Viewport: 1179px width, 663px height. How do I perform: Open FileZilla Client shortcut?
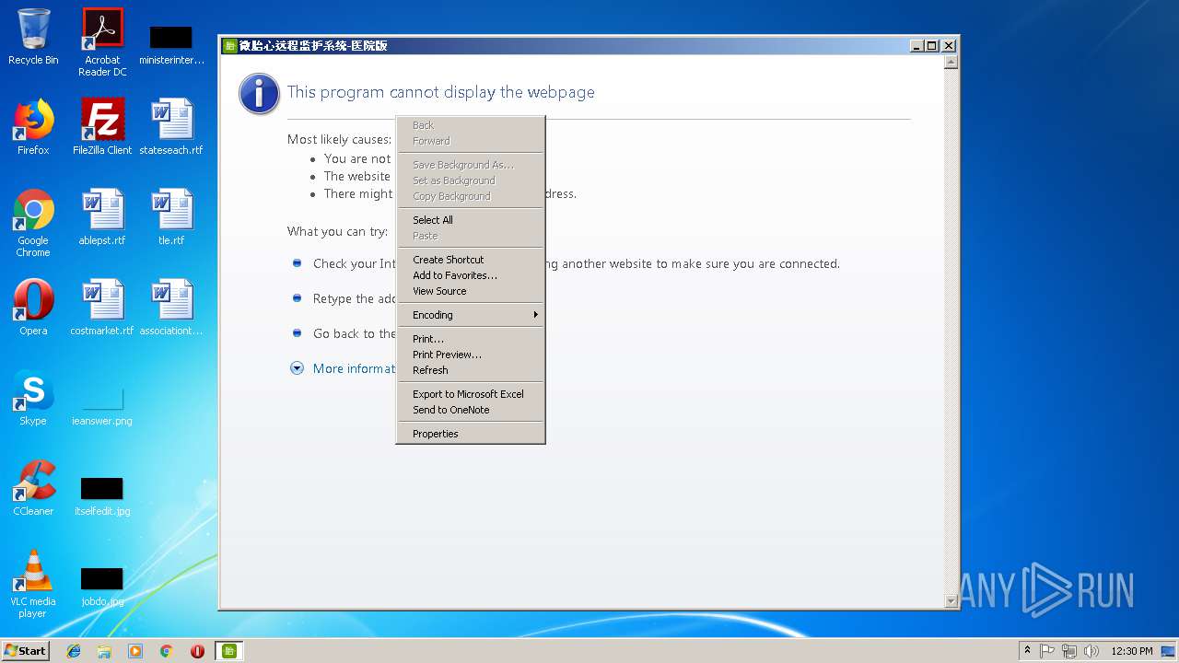point(102,126)
